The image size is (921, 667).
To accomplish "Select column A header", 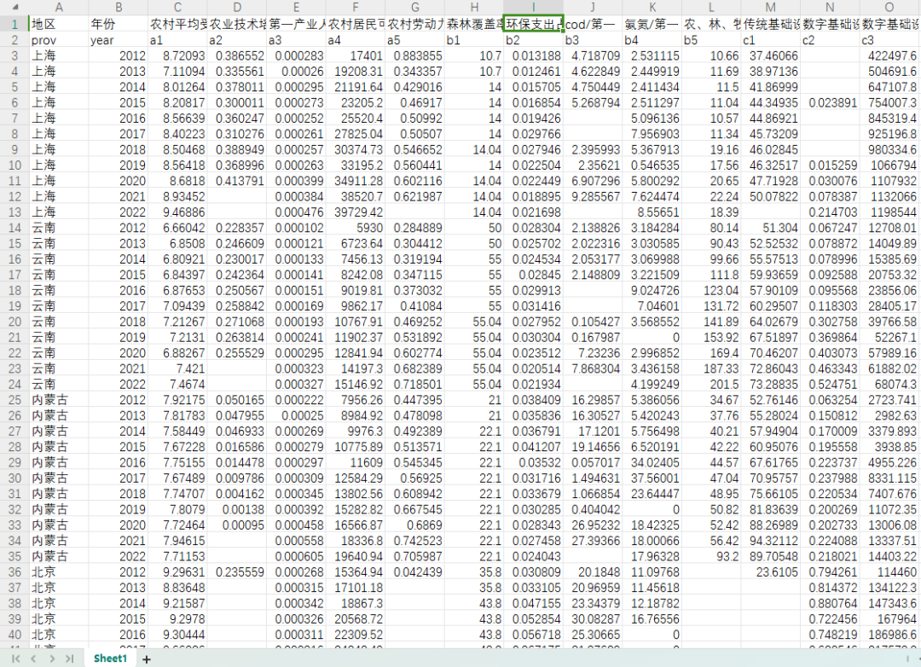I will click(59, 7).
